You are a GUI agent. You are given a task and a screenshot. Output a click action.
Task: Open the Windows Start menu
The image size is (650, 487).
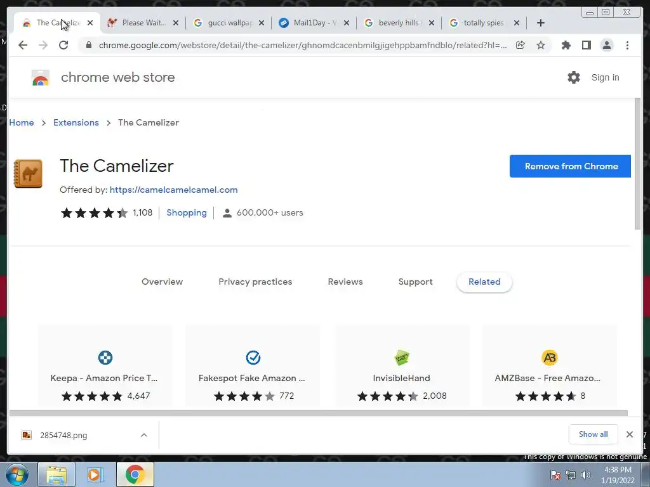17,474
